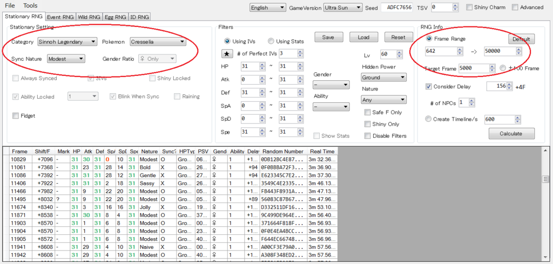Screen dimensions: 553x264
Task: Switch to Wild RNG tab
Action: point(89,17)
